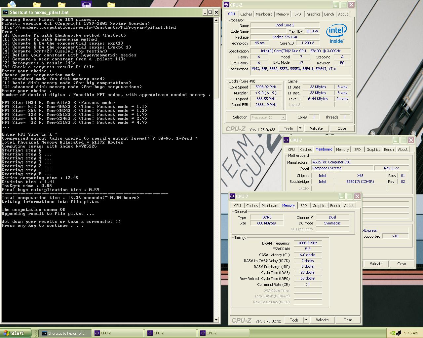This screenshot has height=338, width=423.
Task: Click Close button in top CPU-Z window
Action: (x=342, y=128)
